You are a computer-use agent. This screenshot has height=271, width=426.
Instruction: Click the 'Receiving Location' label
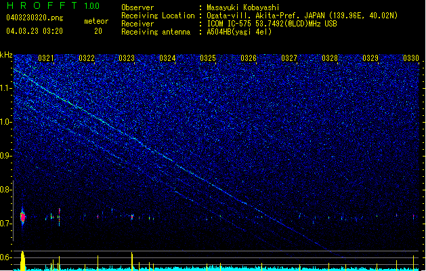coord(158,16)
